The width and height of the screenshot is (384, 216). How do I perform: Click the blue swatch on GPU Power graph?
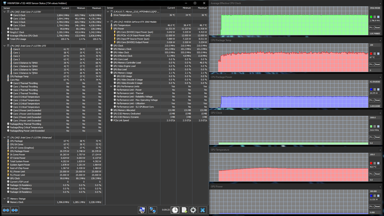coord(371,196)
